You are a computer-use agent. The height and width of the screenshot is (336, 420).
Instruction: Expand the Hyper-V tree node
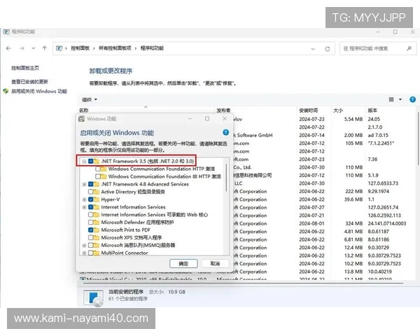pos(84,199)
